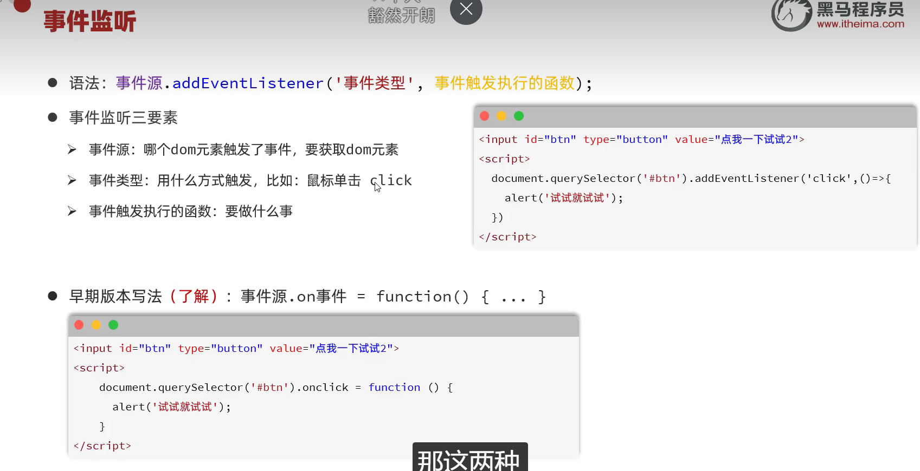Close the overlay with the round X button
This screenshot has height=471, width=920.
466,9
